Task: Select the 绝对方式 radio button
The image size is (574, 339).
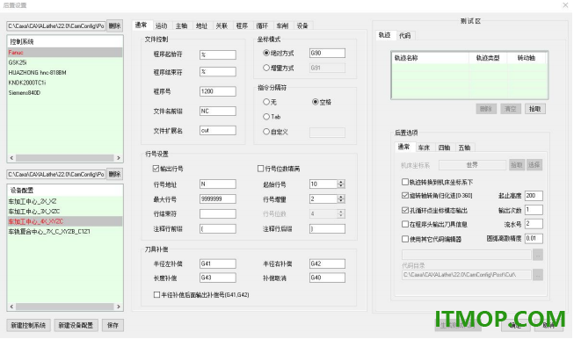Action: click(x=266, y=53)
